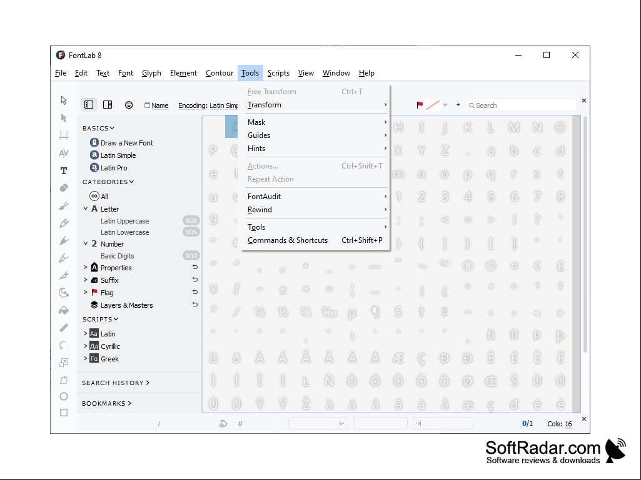The height and width of the screenshot is (480, 641).
Task: Select the Text tool
Action: click(x=64, y=170)
